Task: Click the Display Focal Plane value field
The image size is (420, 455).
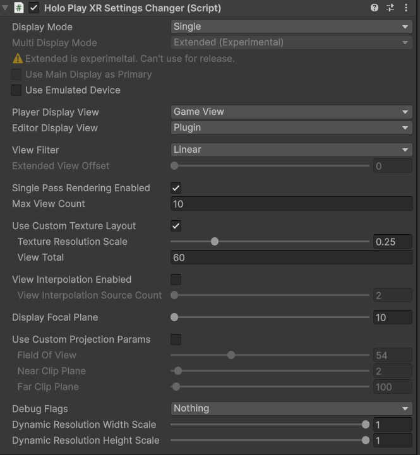Action: point(393,317)
